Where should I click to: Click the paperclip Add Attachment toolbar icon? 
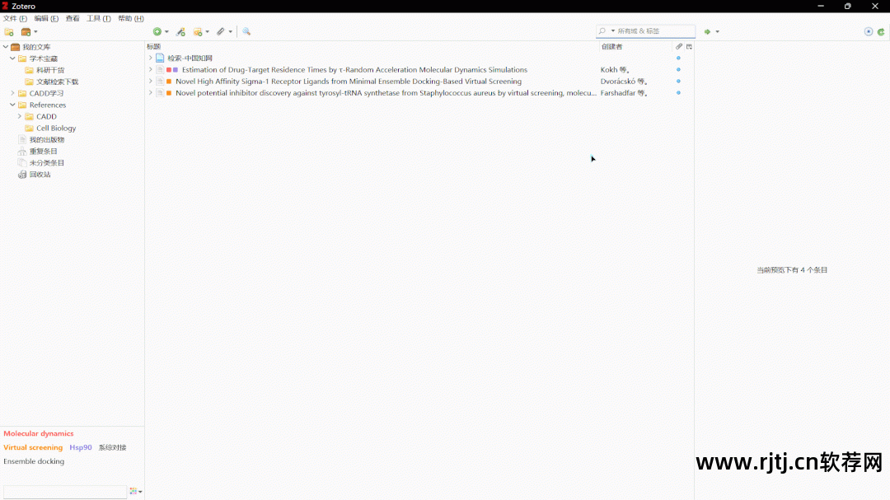221,32
